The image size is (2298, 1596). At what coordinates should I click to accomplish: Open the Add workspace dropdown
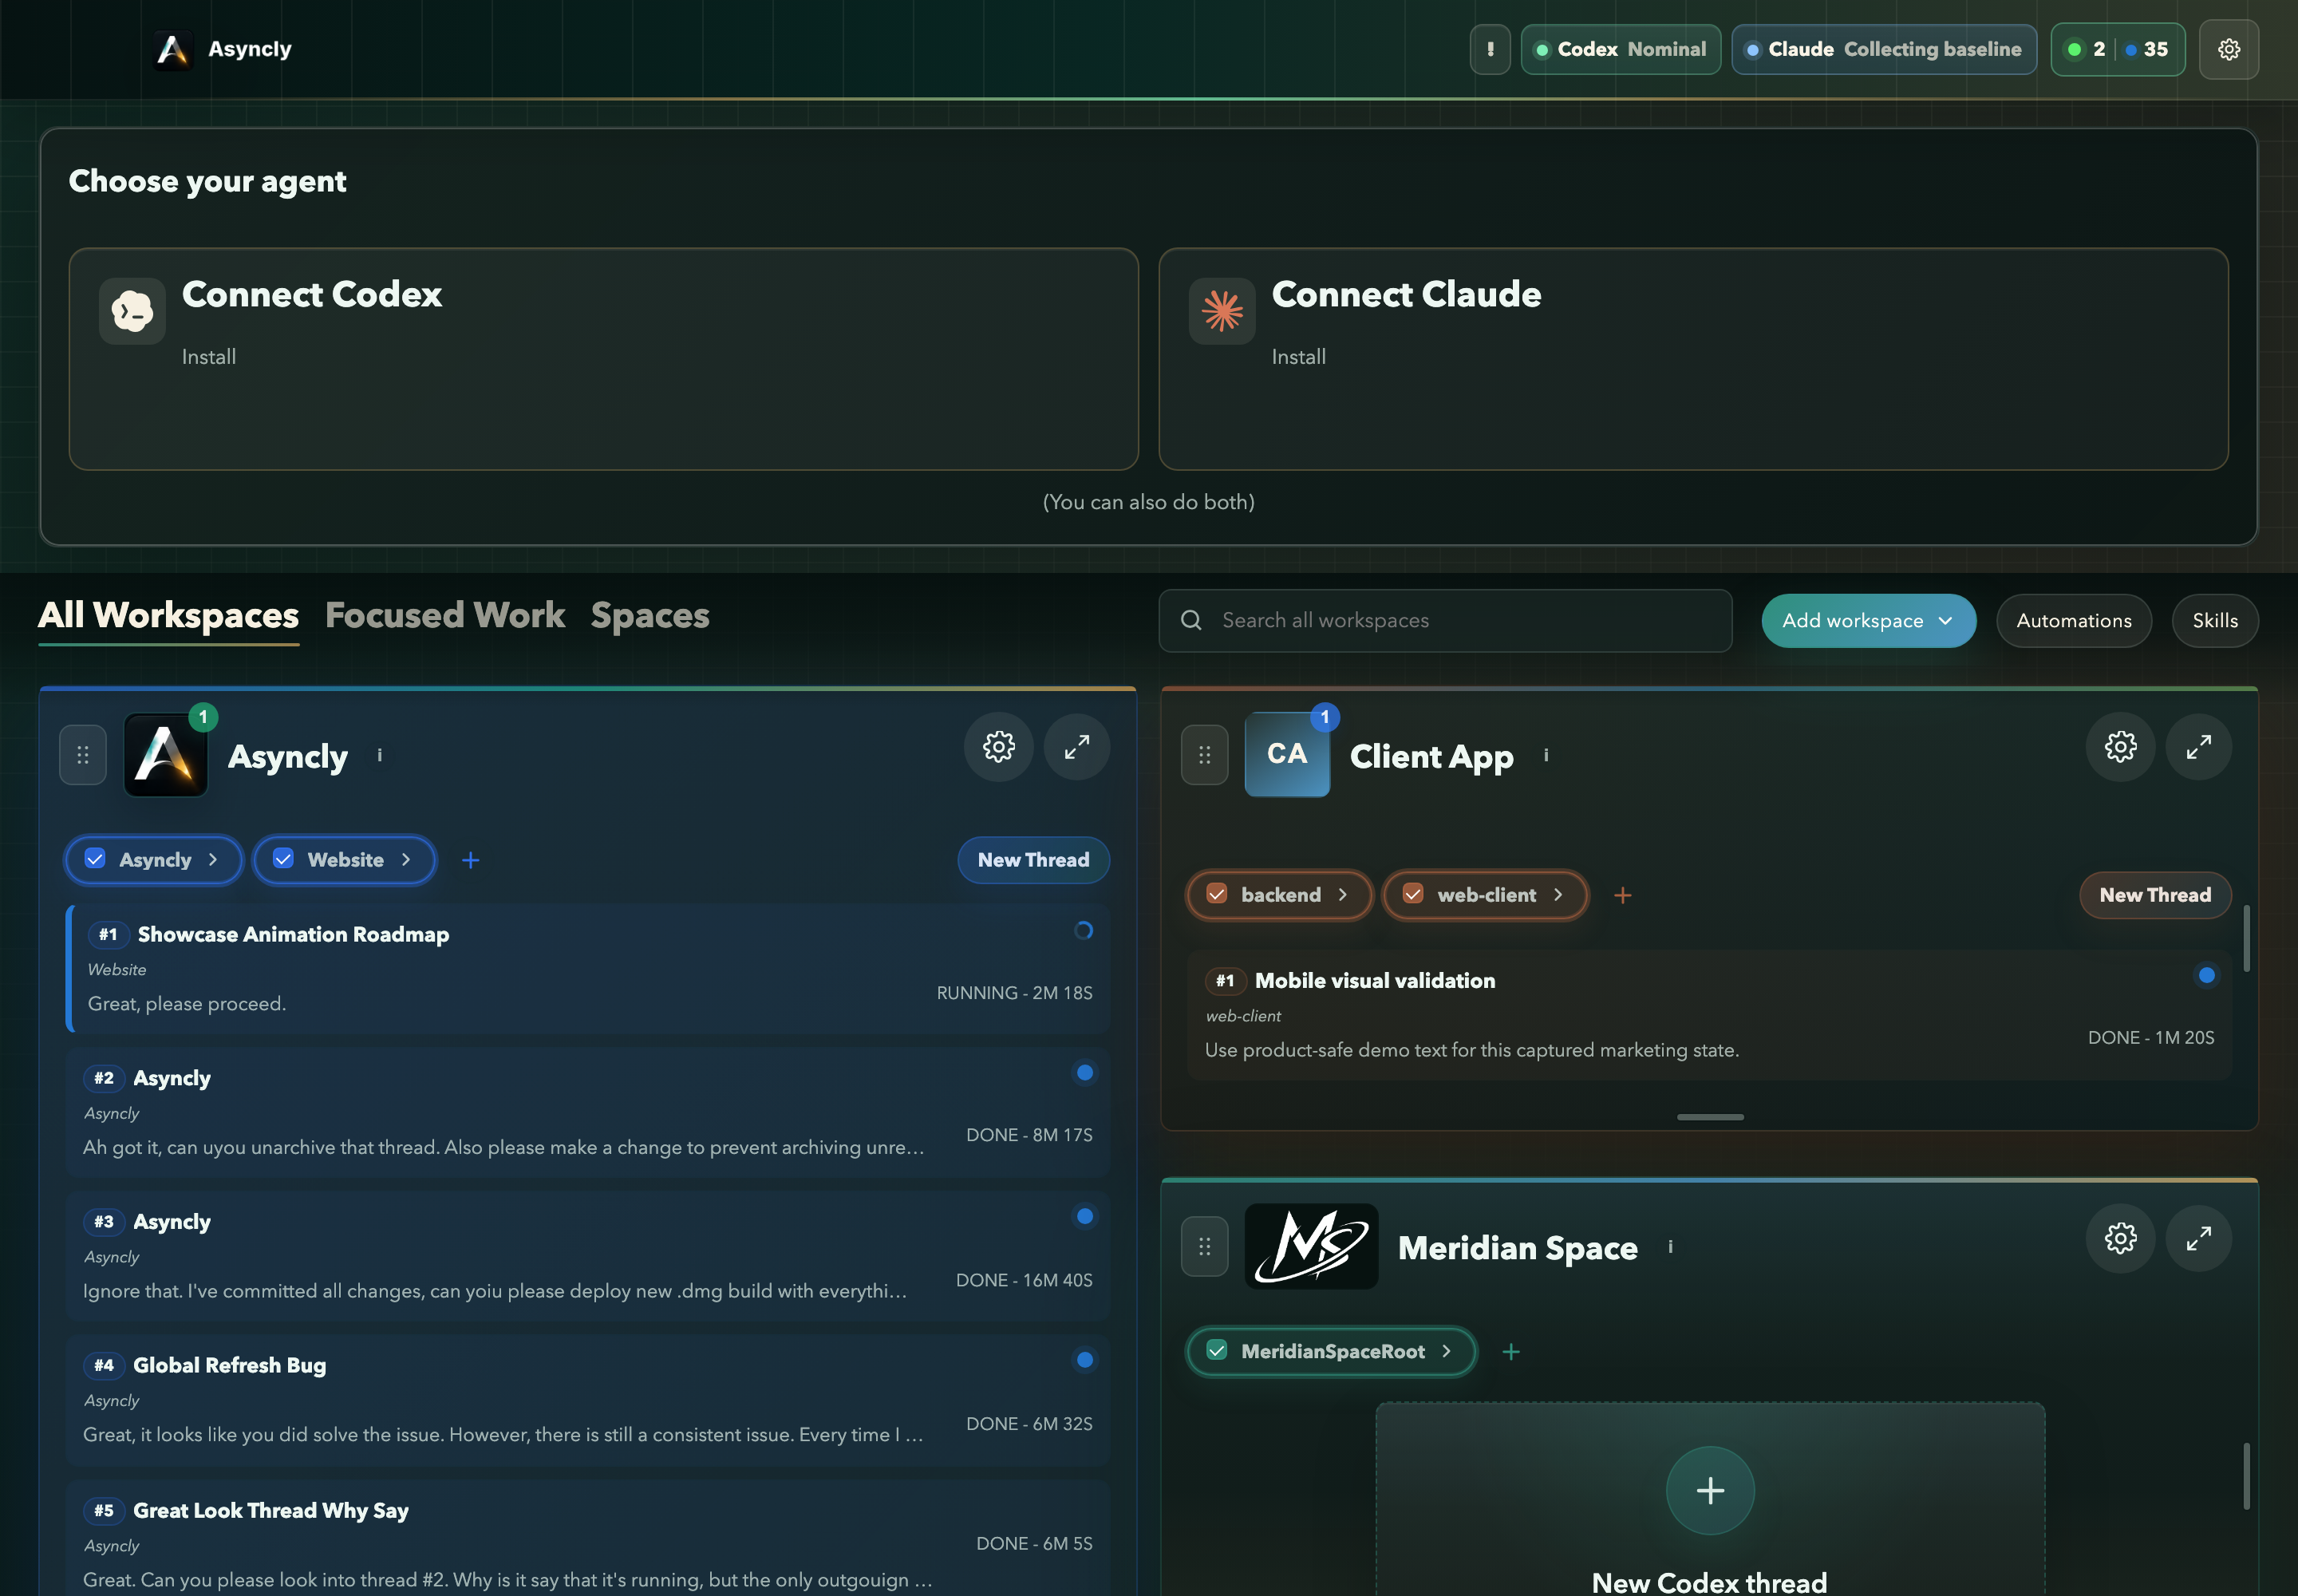pos(1868,621)
